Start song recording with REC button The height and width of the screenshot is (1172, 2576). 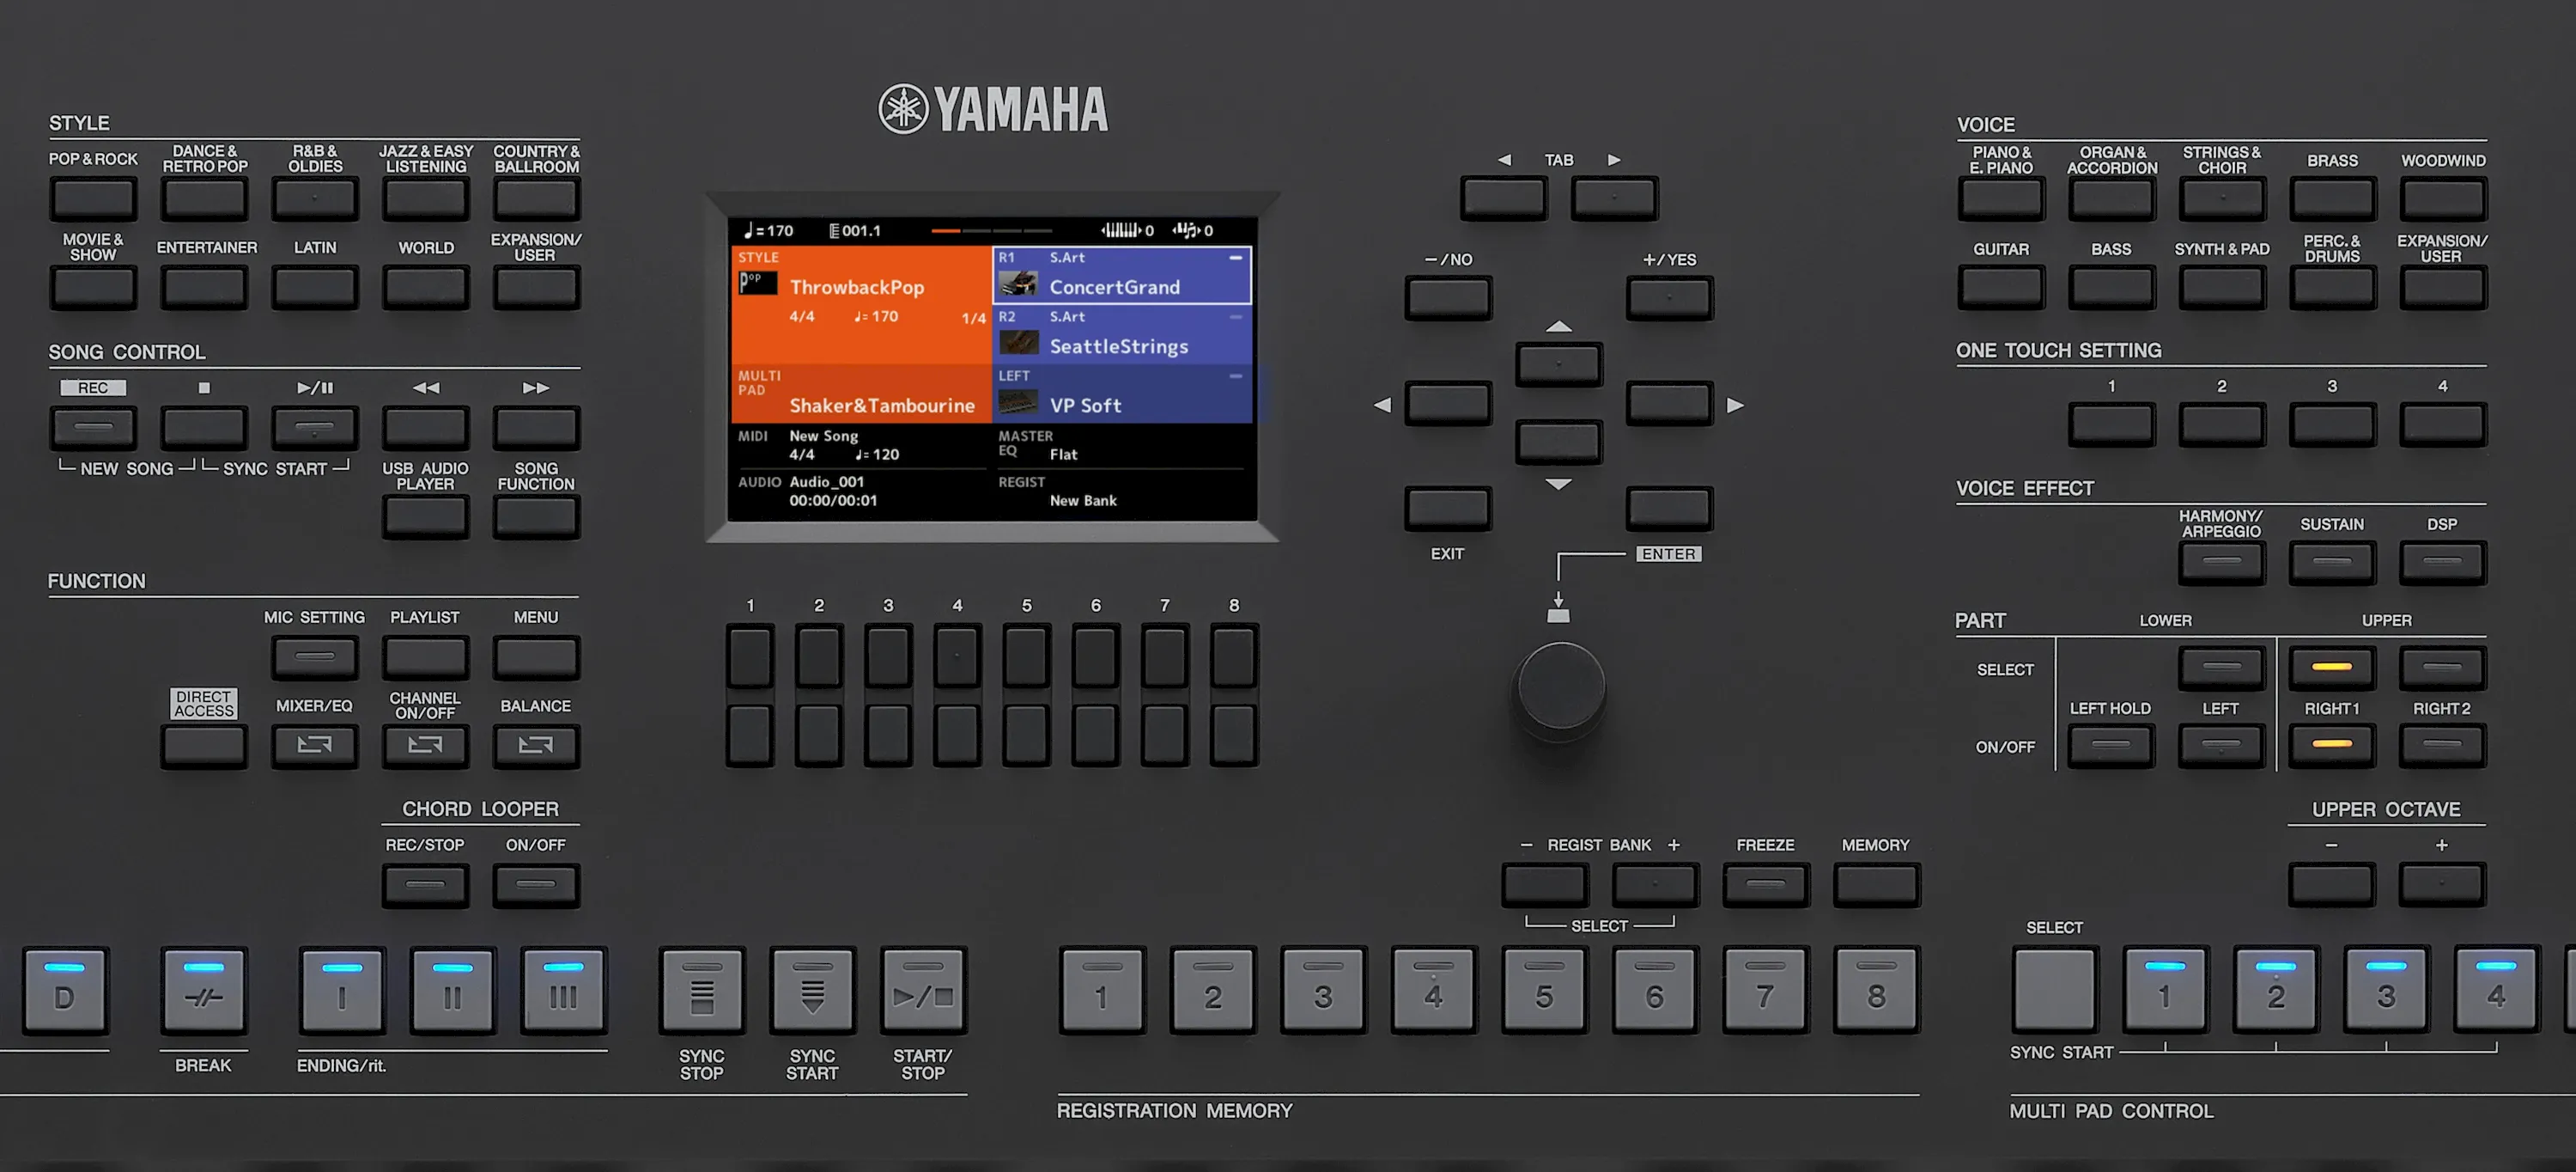[x=93, y=427]
